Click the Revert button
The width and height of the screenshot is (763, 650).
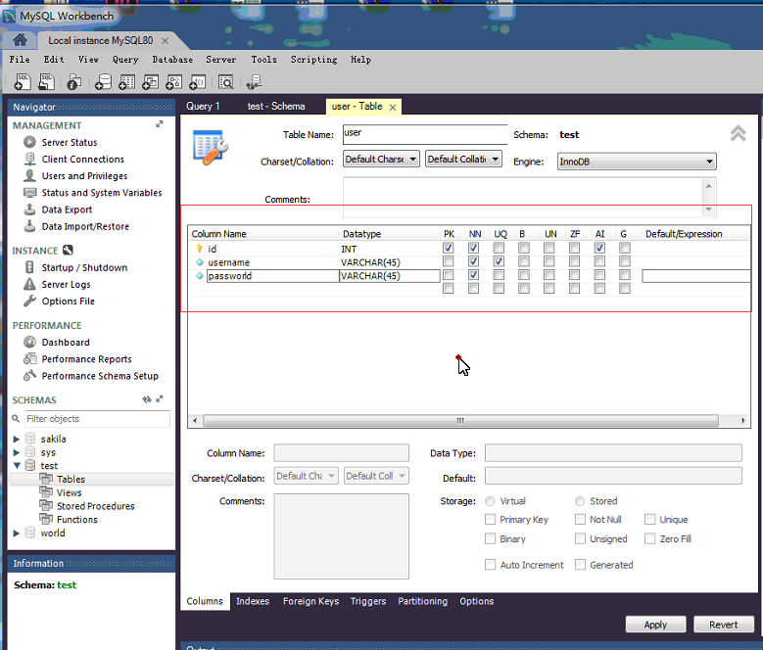[x=724, y=625]
